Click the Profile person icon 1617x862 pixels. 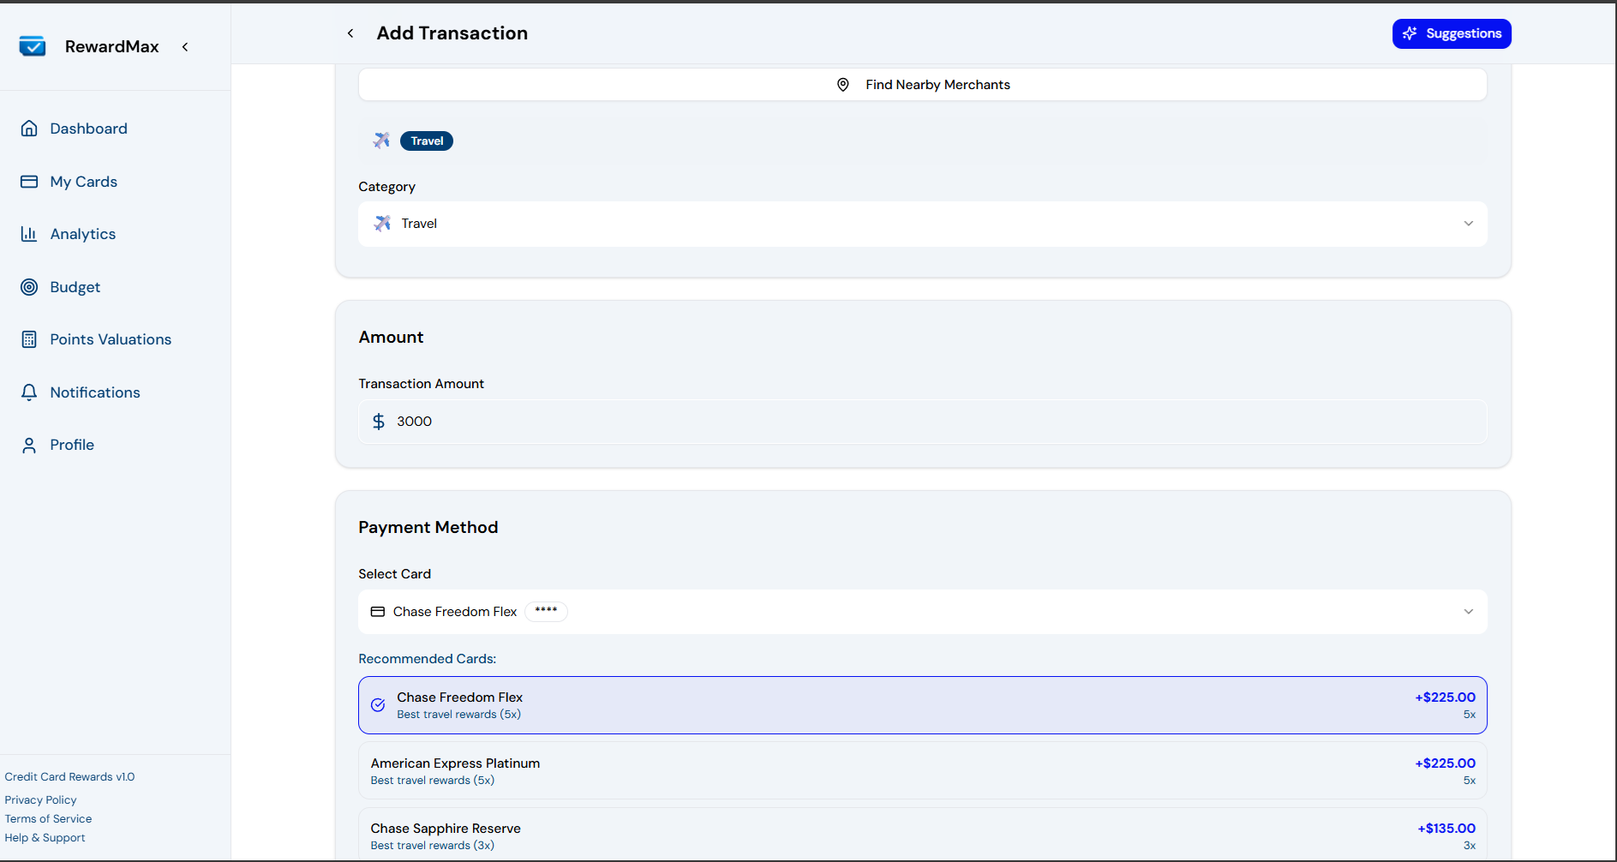pyautogui.click(x=29, y=445)
